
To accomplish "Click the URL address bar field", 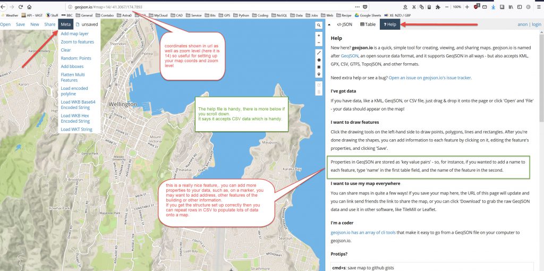I will point(212,7).
